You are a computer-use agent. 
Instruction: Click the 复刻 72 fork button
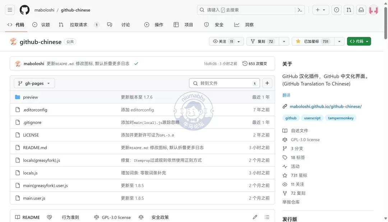(263, 41)
